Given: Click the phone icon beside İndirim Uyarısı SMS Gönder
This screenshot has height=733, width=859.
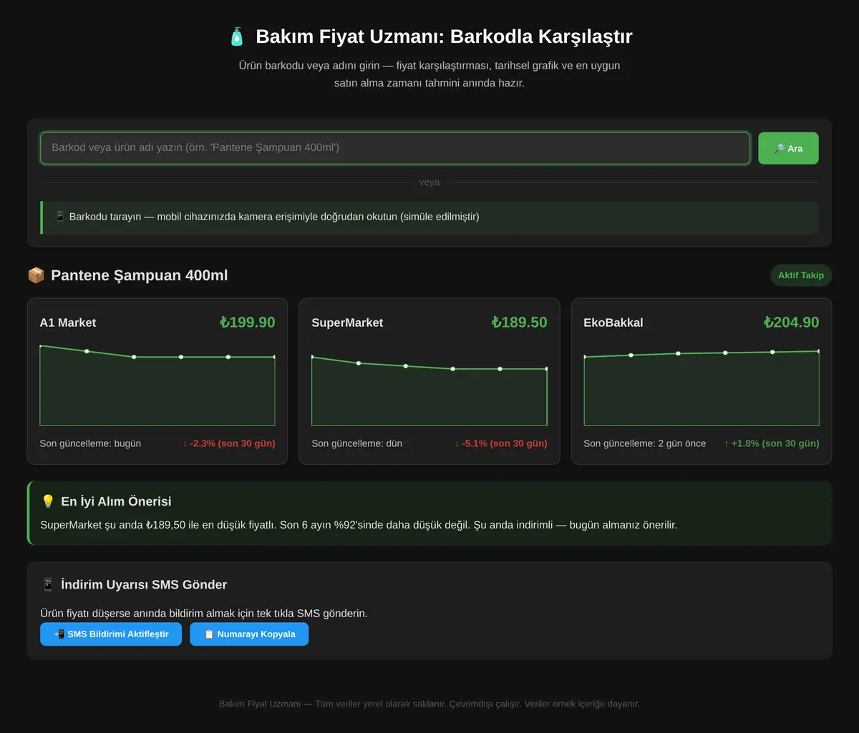Looking at the screenshot, I should pyautogui.click(x=48, y=584).
